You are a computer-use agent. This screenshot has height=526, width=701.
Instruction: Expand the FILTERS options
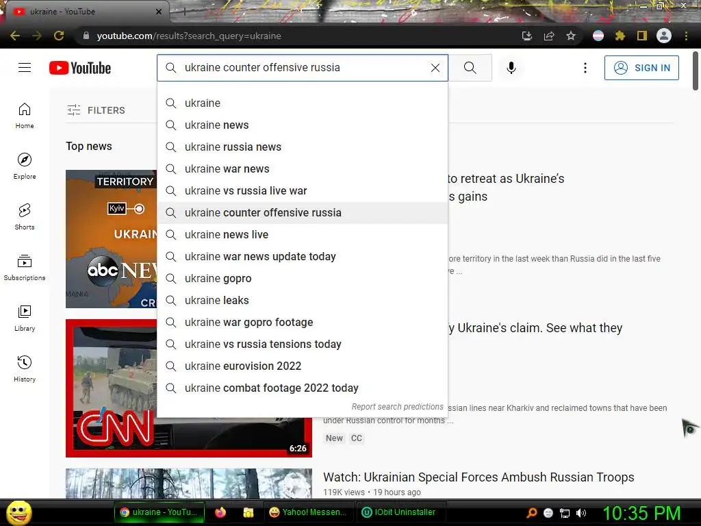pos(96,110)
